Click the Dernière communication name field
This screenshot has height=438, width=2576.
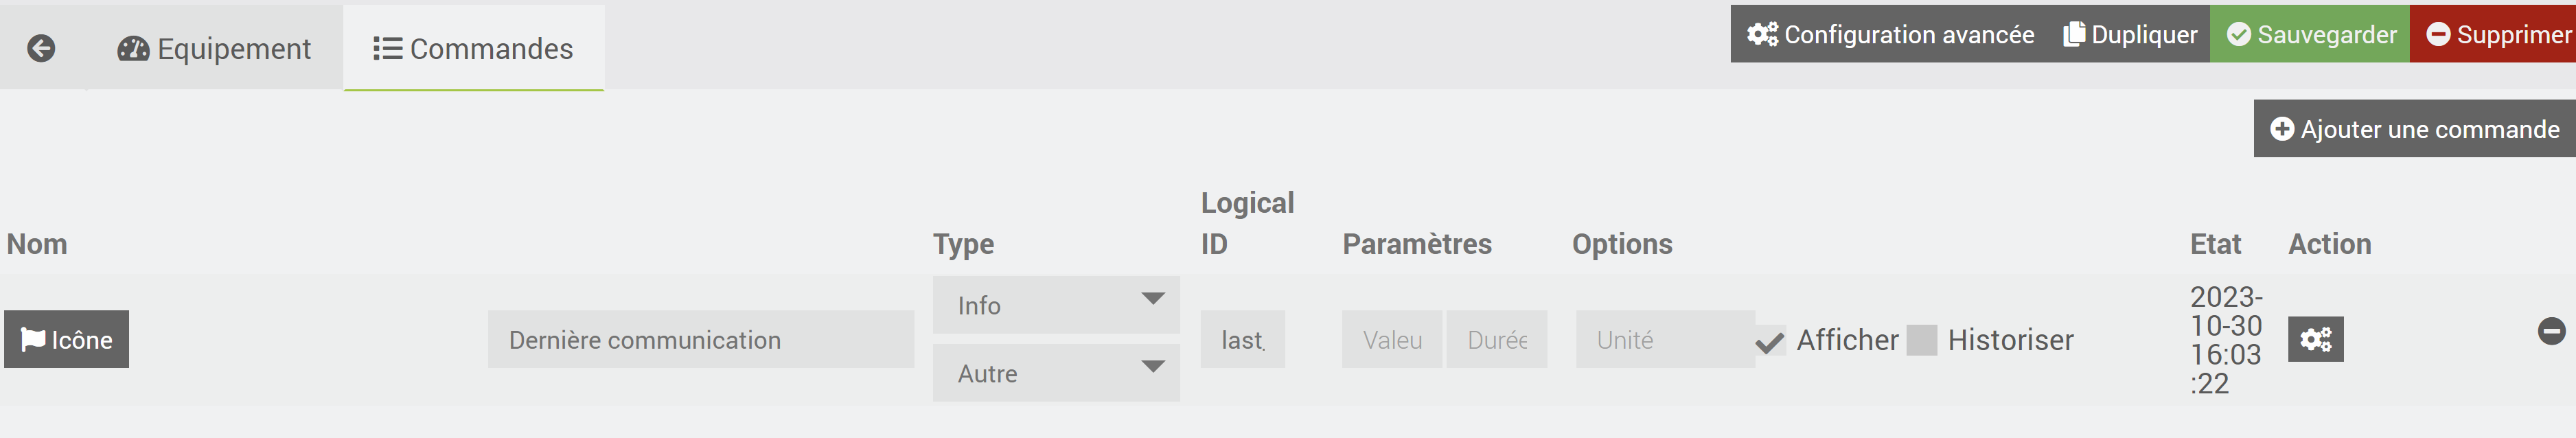pyautogui.click(x=700, y=340)
